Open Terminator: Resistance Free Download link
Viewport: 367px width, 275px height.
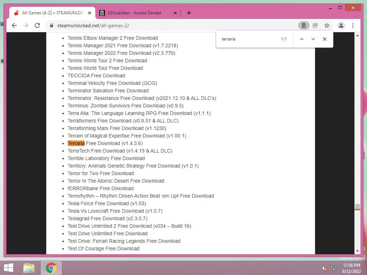[142, 98]
